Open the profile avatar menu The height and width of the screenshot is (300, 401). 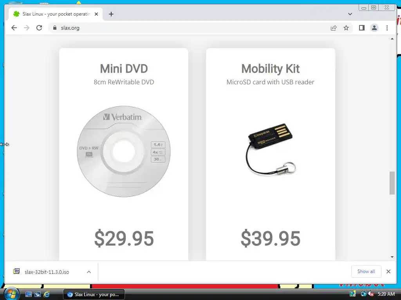coord(374,28)
